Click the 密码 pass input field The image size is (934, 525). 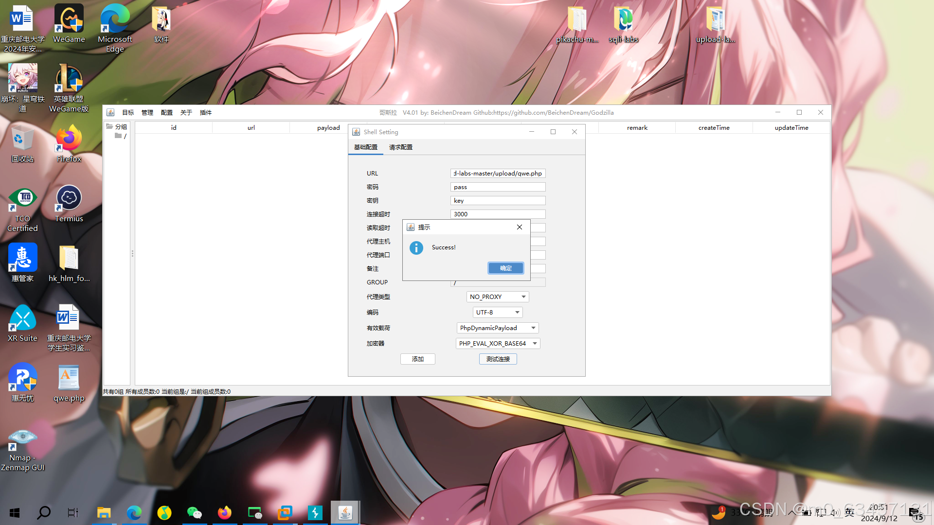click(497, 187)
